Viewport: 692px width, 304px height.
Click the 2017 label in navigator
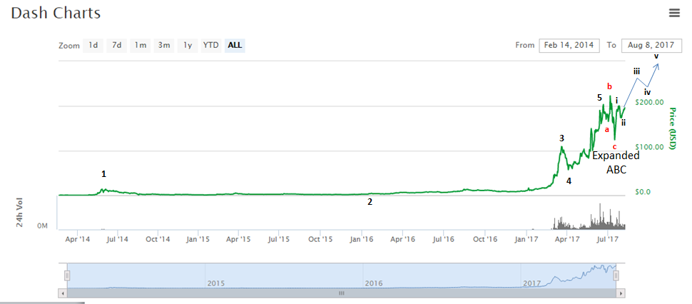coord(531,283)
